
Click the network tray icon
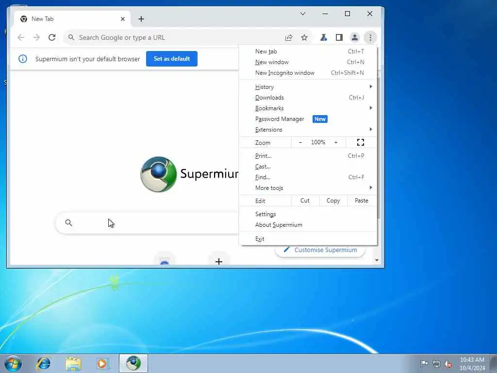(x=436, y=364)
